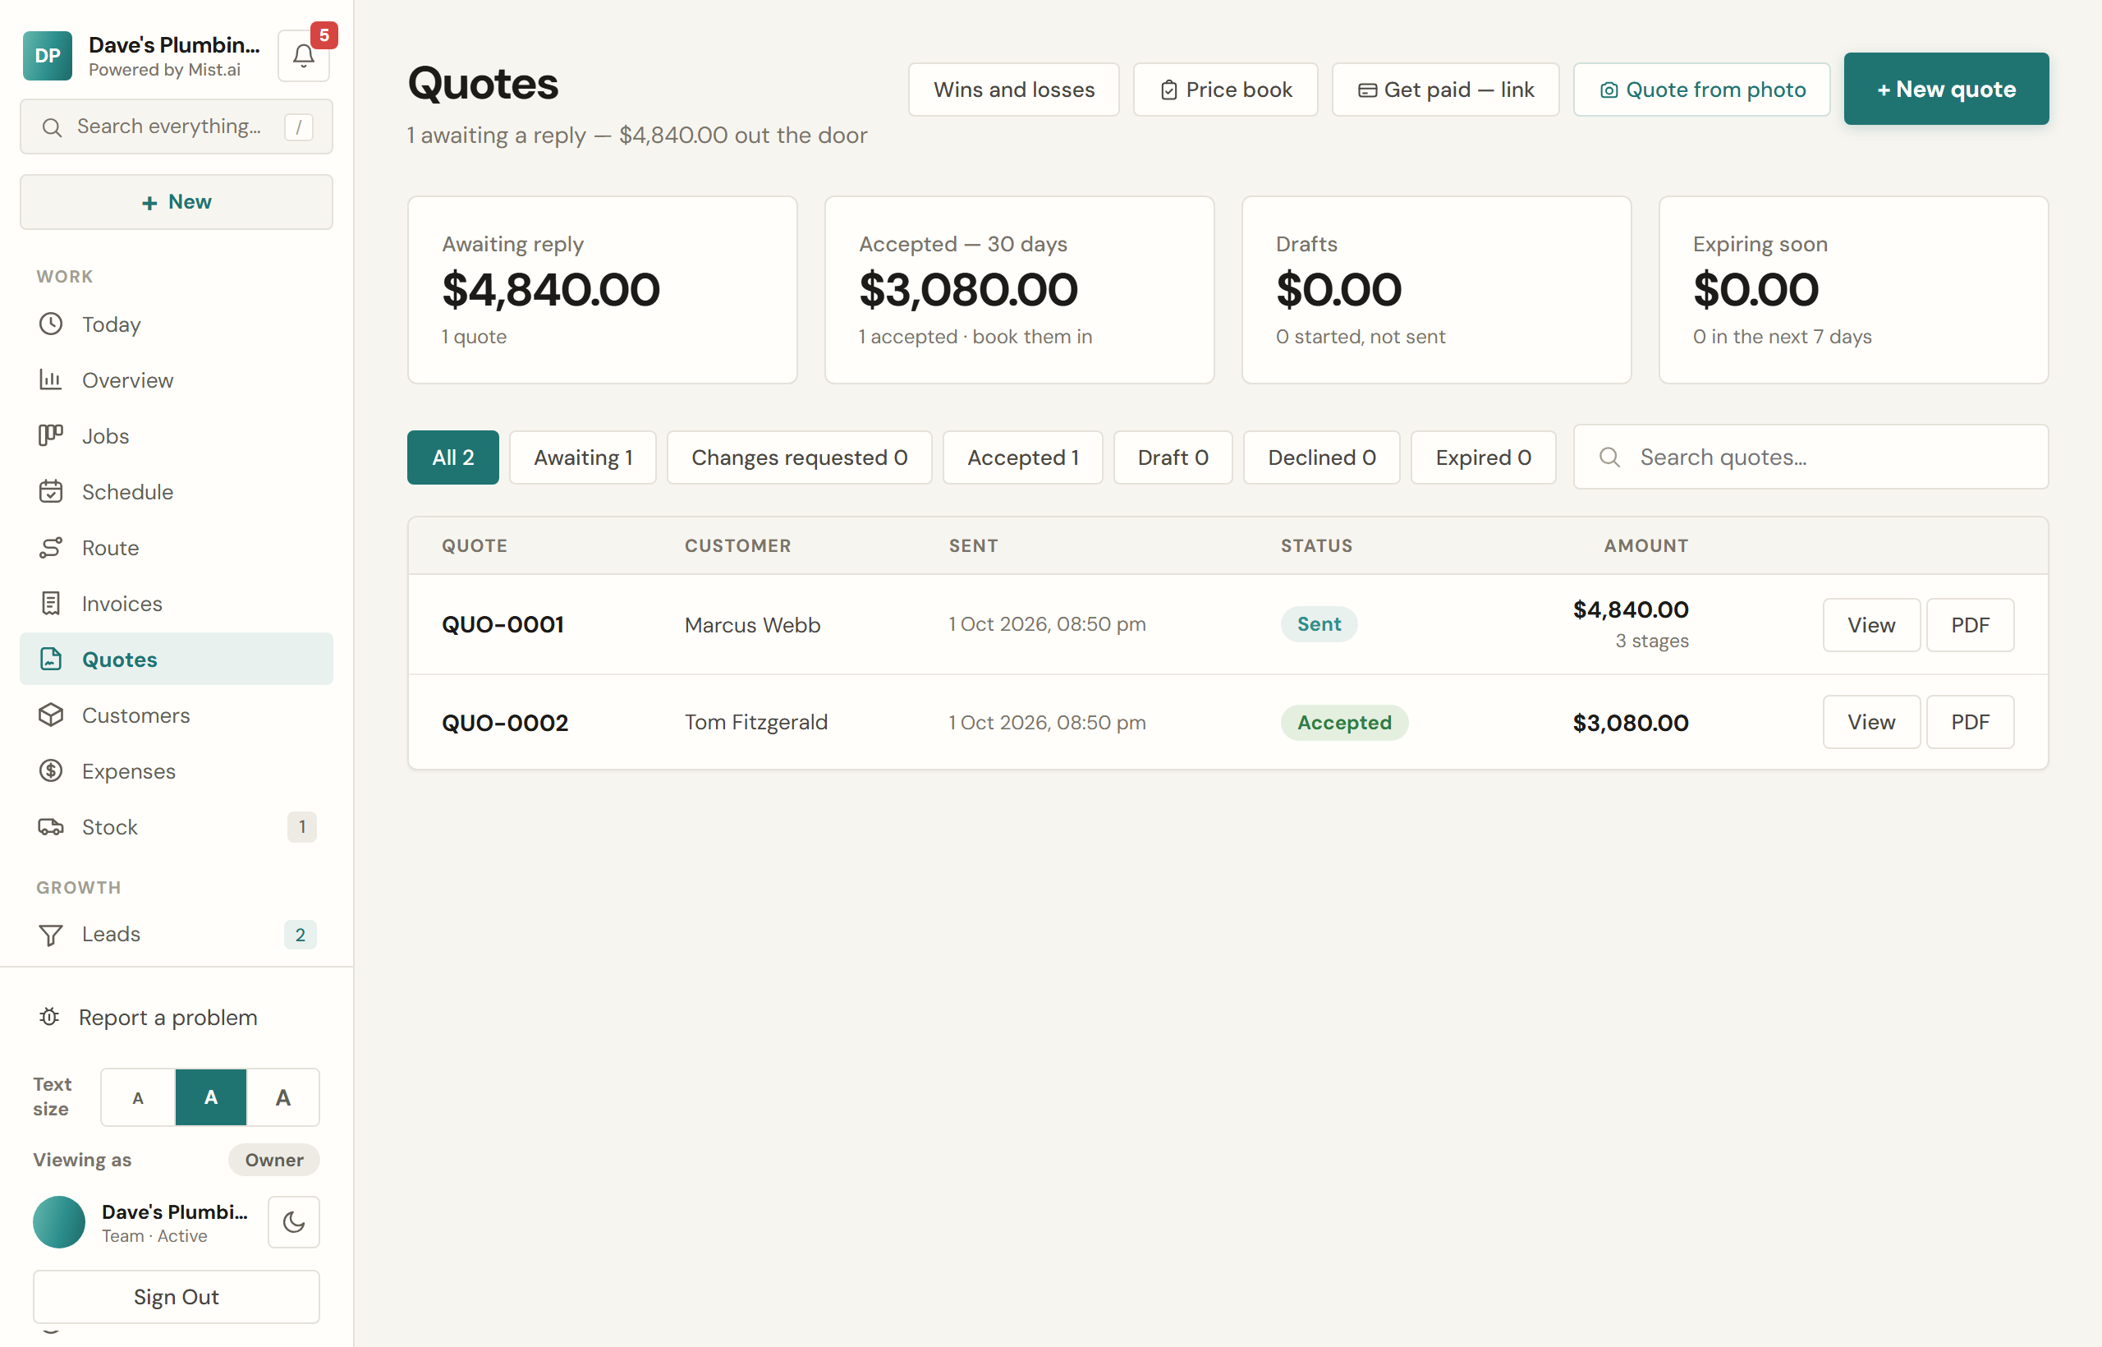This screenshot has height=1347, width=2102.
Task: Filter by Declined 0 tab
Action: tap(1321, 457)
